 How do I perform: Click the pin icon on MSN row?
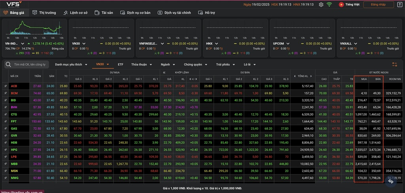(x=5, y=171)
